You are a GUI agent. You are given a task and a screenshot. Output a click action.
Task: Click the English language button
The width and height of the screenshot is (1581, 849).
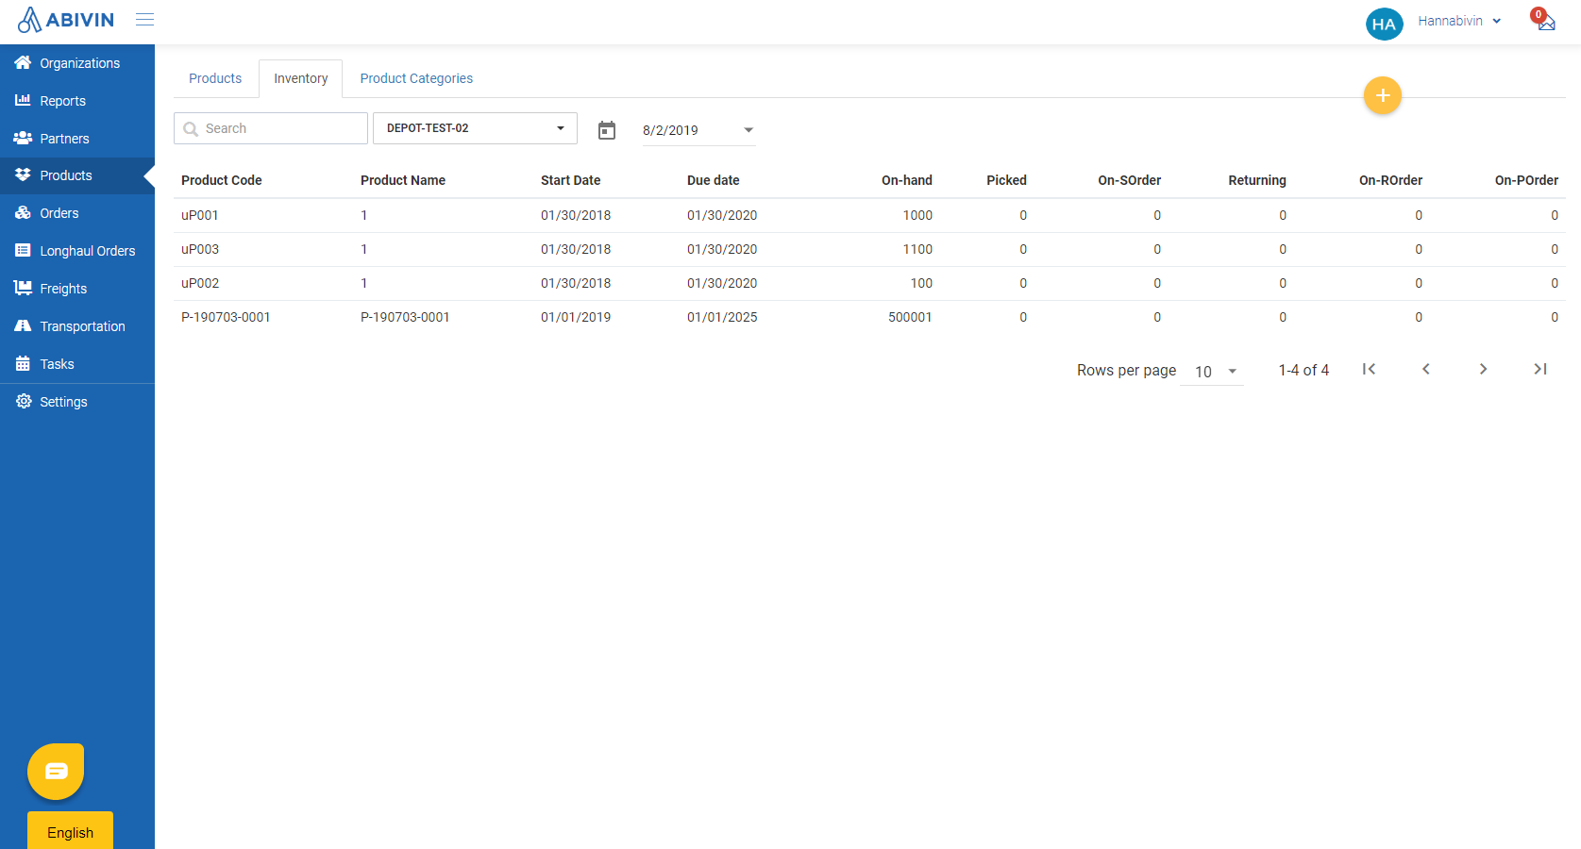[x=70, y=831]
